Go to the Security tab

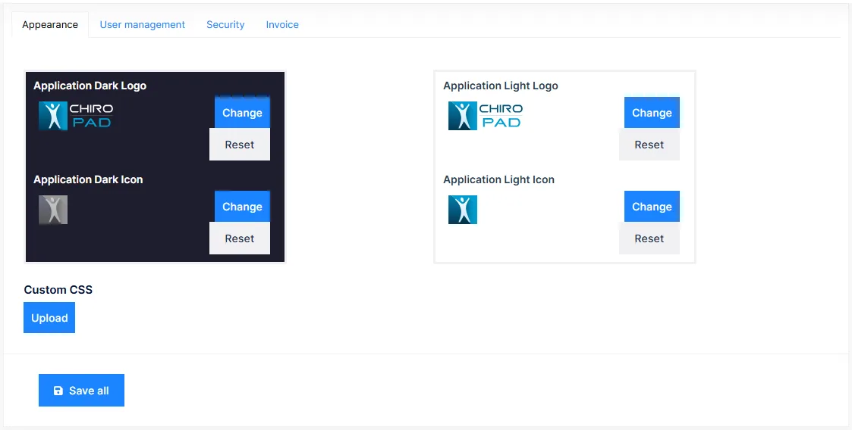click(225, 24)
